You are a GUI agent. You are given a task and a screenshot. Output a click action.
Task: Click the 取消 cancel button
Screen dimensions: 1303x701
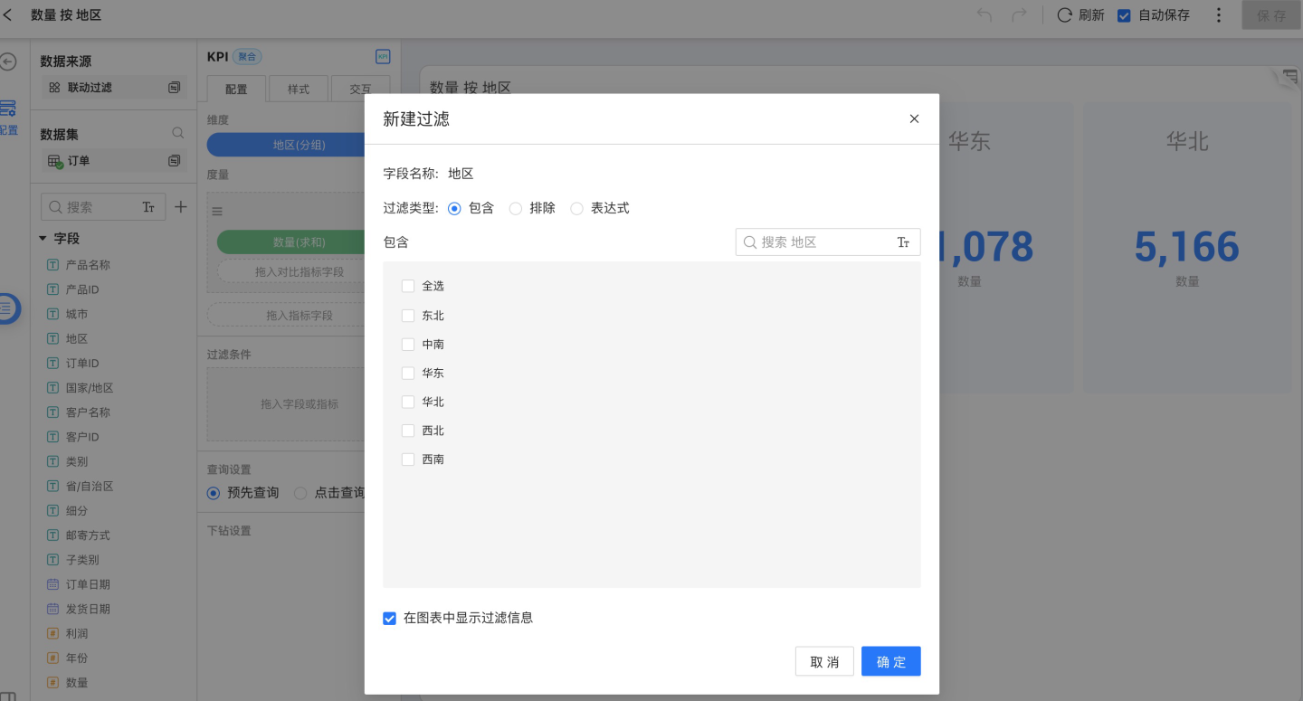824,661
